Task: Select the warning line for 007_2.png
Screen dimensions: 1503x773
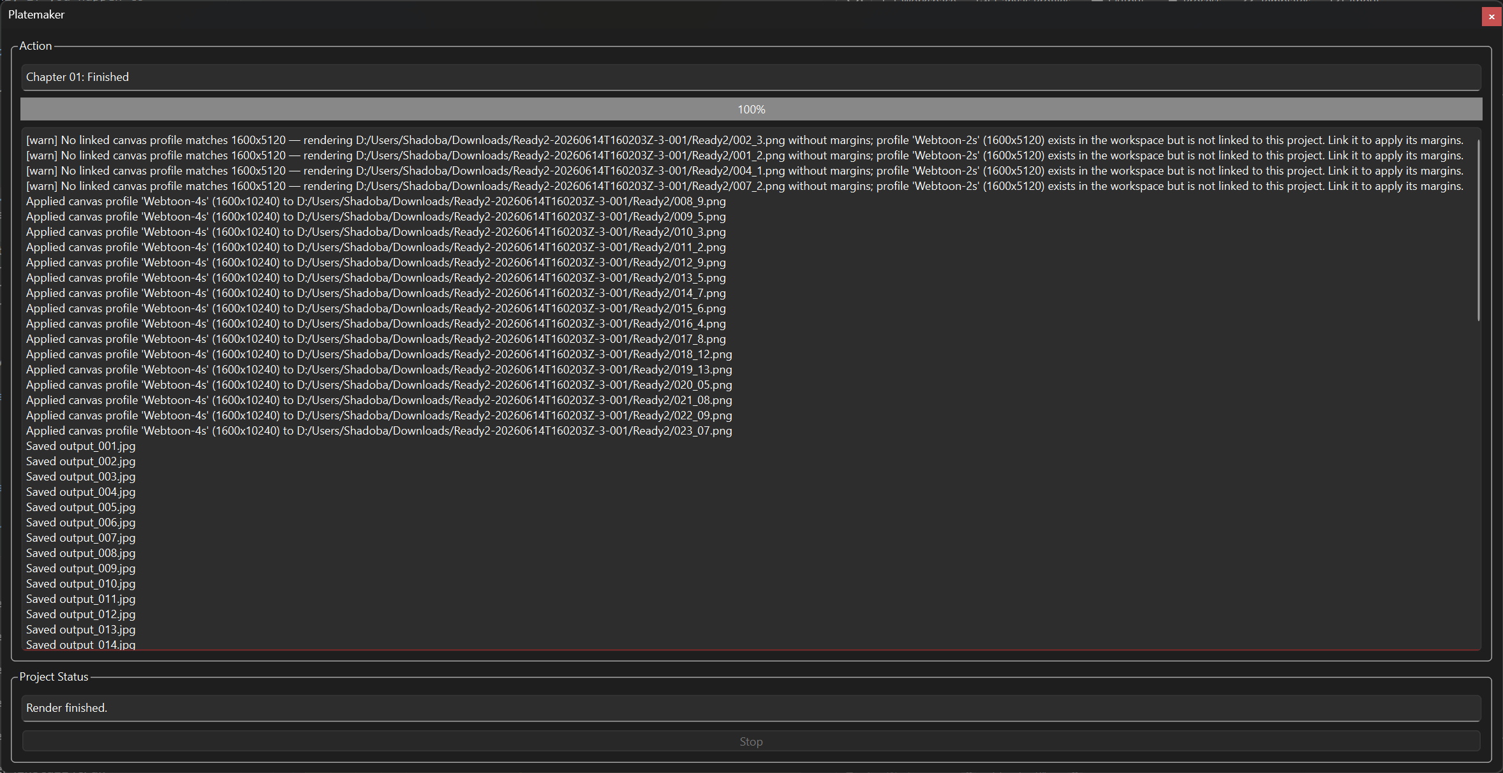Action: 744,186
